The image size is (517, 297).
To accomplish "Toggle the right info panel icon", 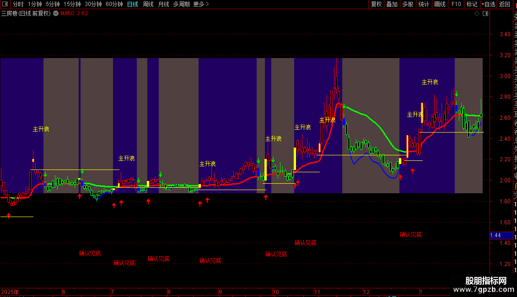I will (485, 14).
